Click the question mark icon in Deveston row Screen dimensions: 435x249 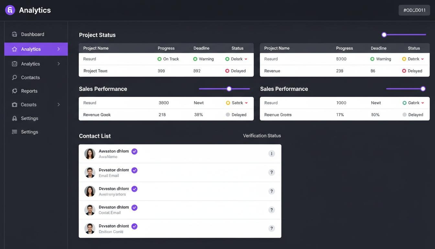(x=272, y=191)
